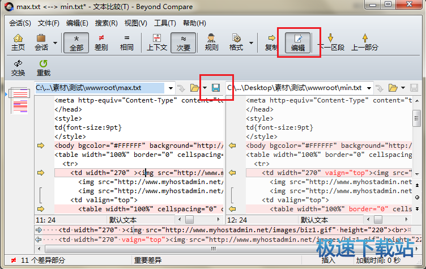Open the 文件(F) menu
This screenshot has height=269, width=426.
click(x=48, y=23)
